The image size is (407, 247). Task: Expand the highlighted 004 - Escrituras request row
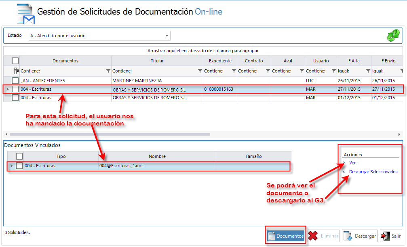[7, 89]
